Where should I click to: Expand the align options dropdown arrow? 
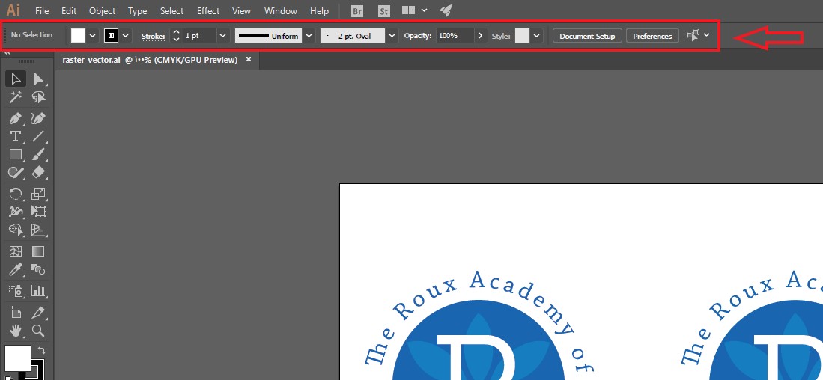pyautogui.click(x=706, y=35)
